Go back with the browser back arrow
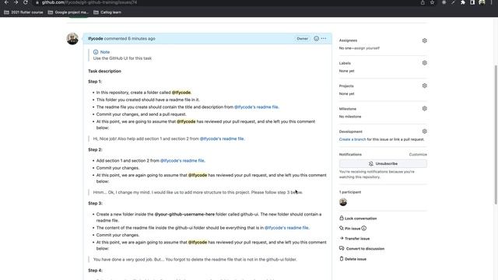The height and width of the screenshot is (280, 498). click(x=6, y=2)
